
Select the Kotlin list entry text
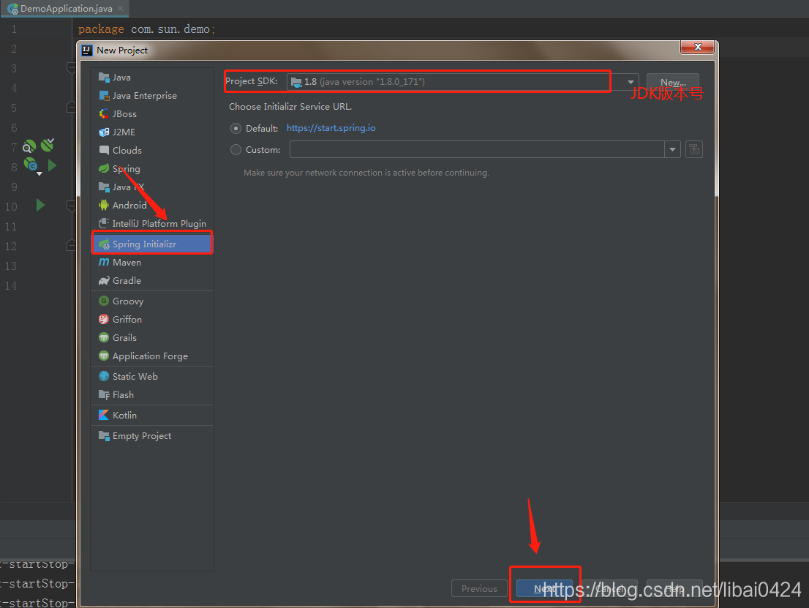click(125, 416)
